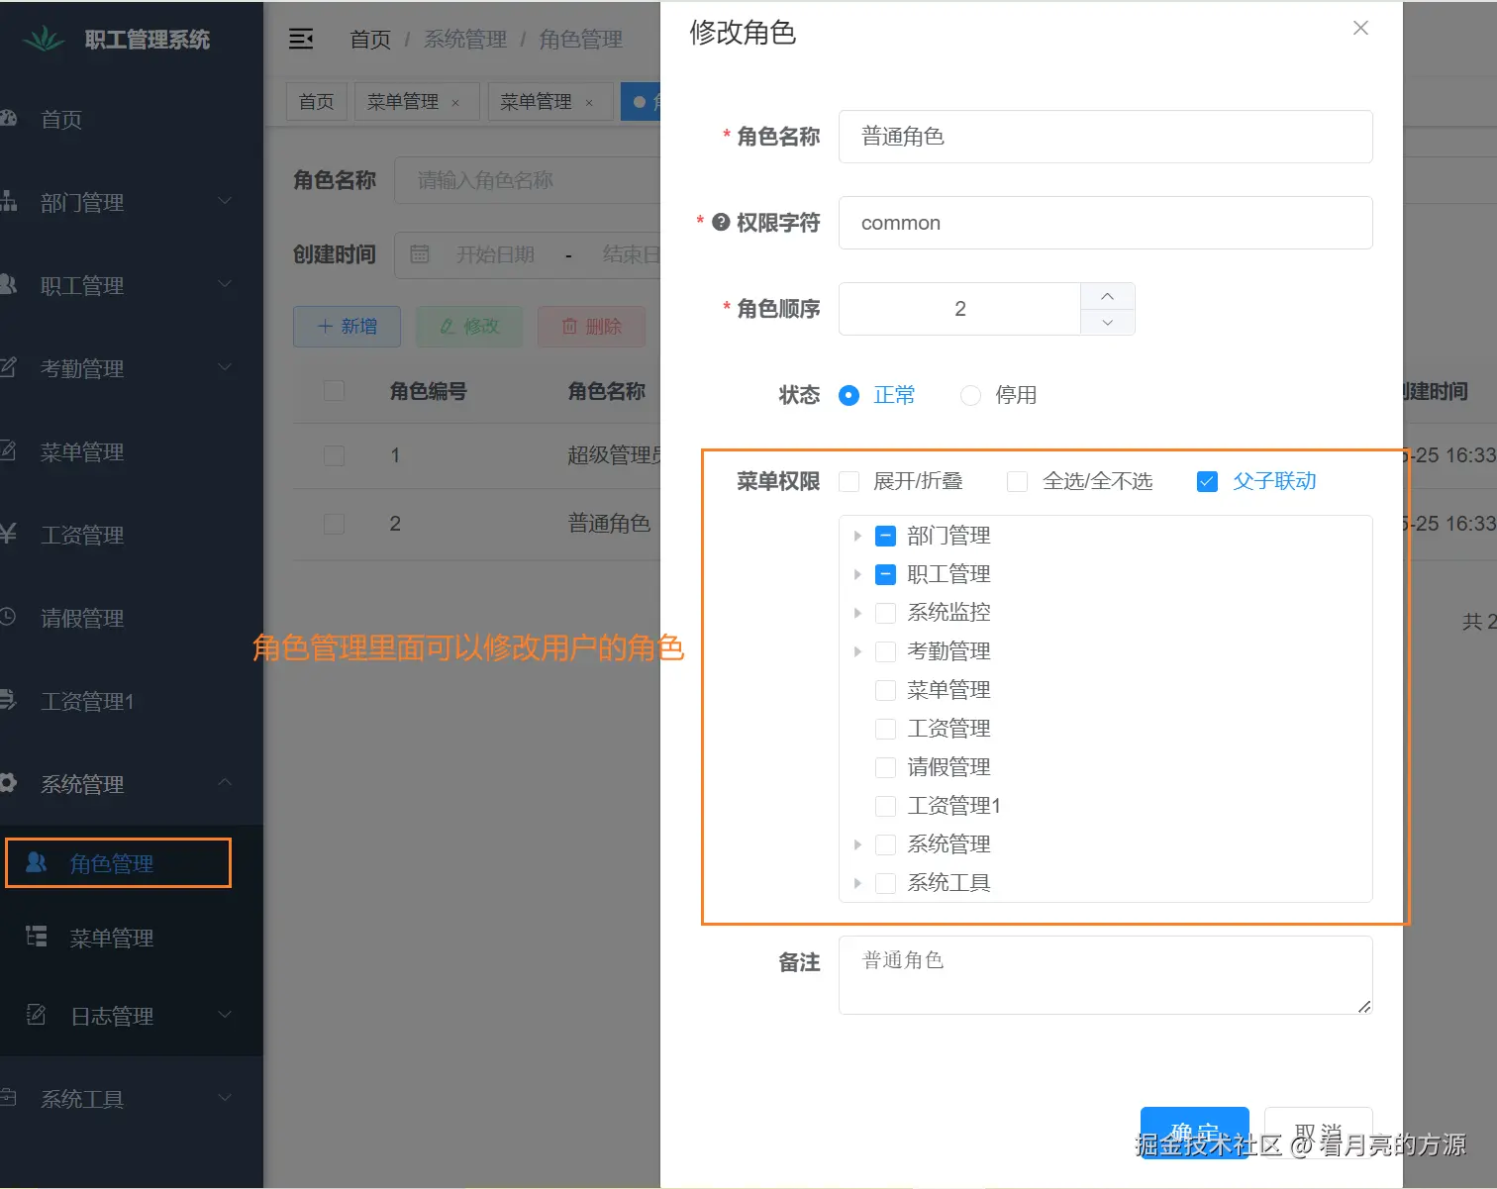This screenshot has width=1497, height=1189.
Task: Increase 角色顺序 with the up arrow
Action: tap(1107, 296)
